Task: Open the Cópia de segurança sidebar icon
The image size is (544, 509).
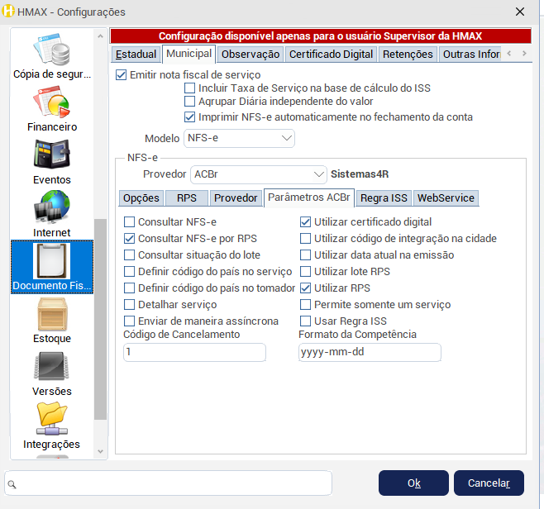Action: (52, 53)
